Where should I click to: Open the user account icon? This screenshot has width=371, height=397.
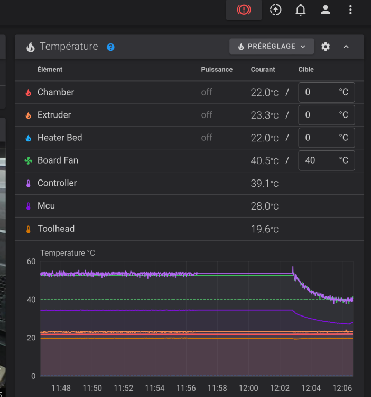tap(326, 10)
